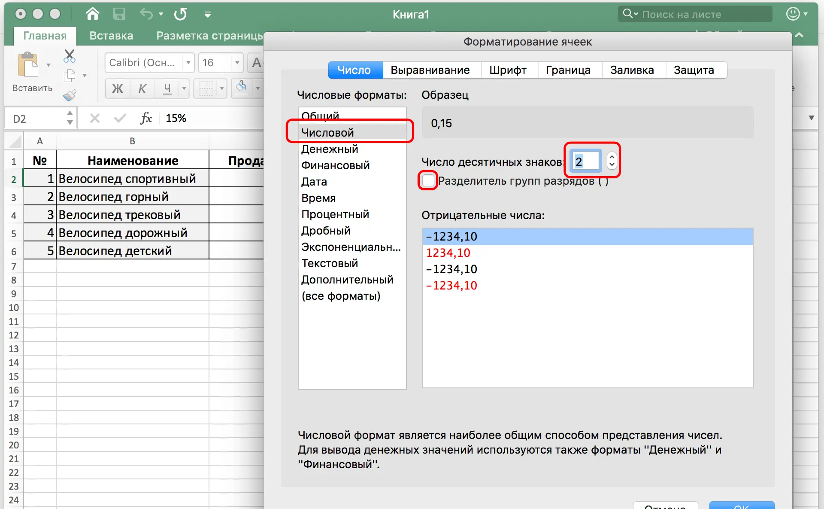
Task: Click the smiley feedback icon
Action: click(x=793, y=14)
